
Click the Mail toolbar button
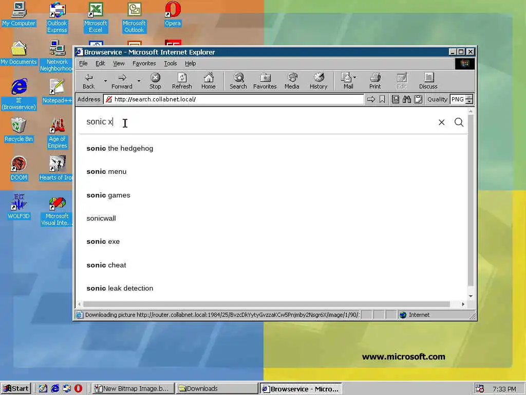[347, 81]
